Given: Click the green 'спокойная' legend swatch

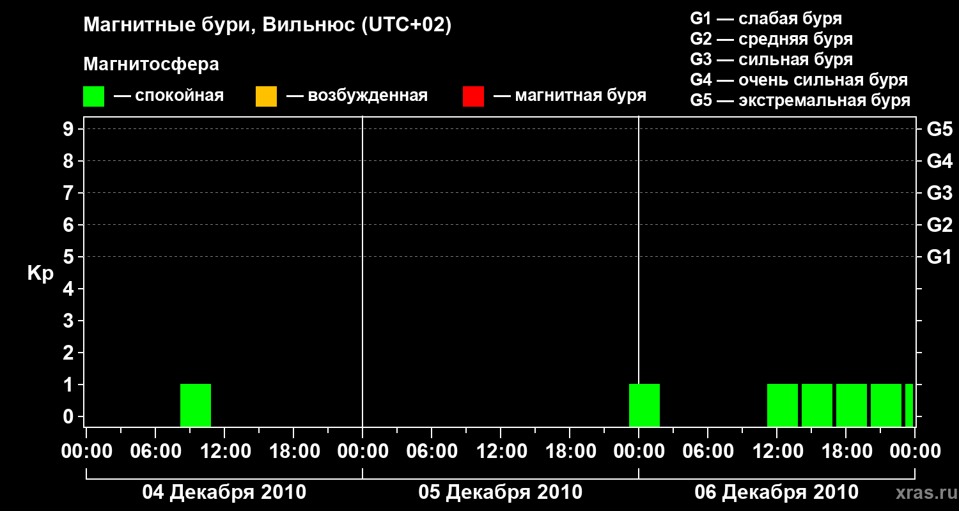Looking at the screenshot, I should coord(93,96).
